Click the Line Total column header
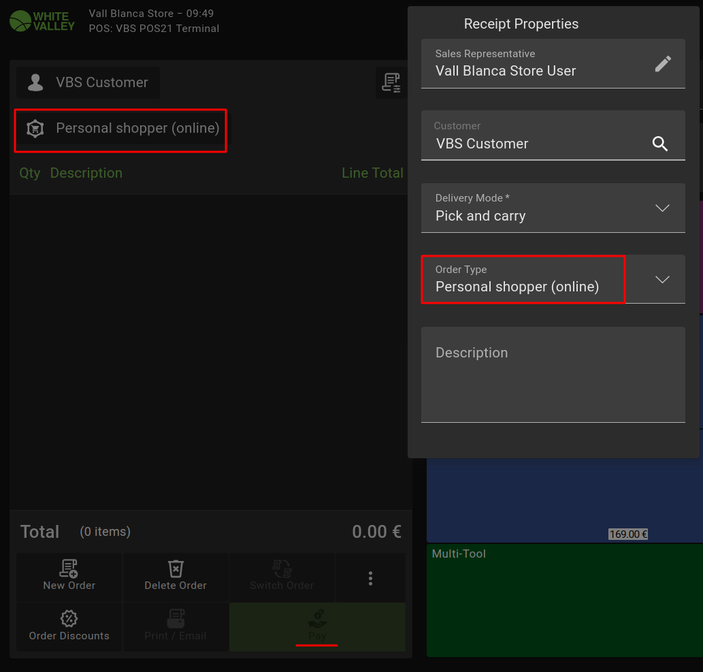Image resolution: width=703 pixels, height=672 pixels. pyautogui.click(x=372, y=173)
